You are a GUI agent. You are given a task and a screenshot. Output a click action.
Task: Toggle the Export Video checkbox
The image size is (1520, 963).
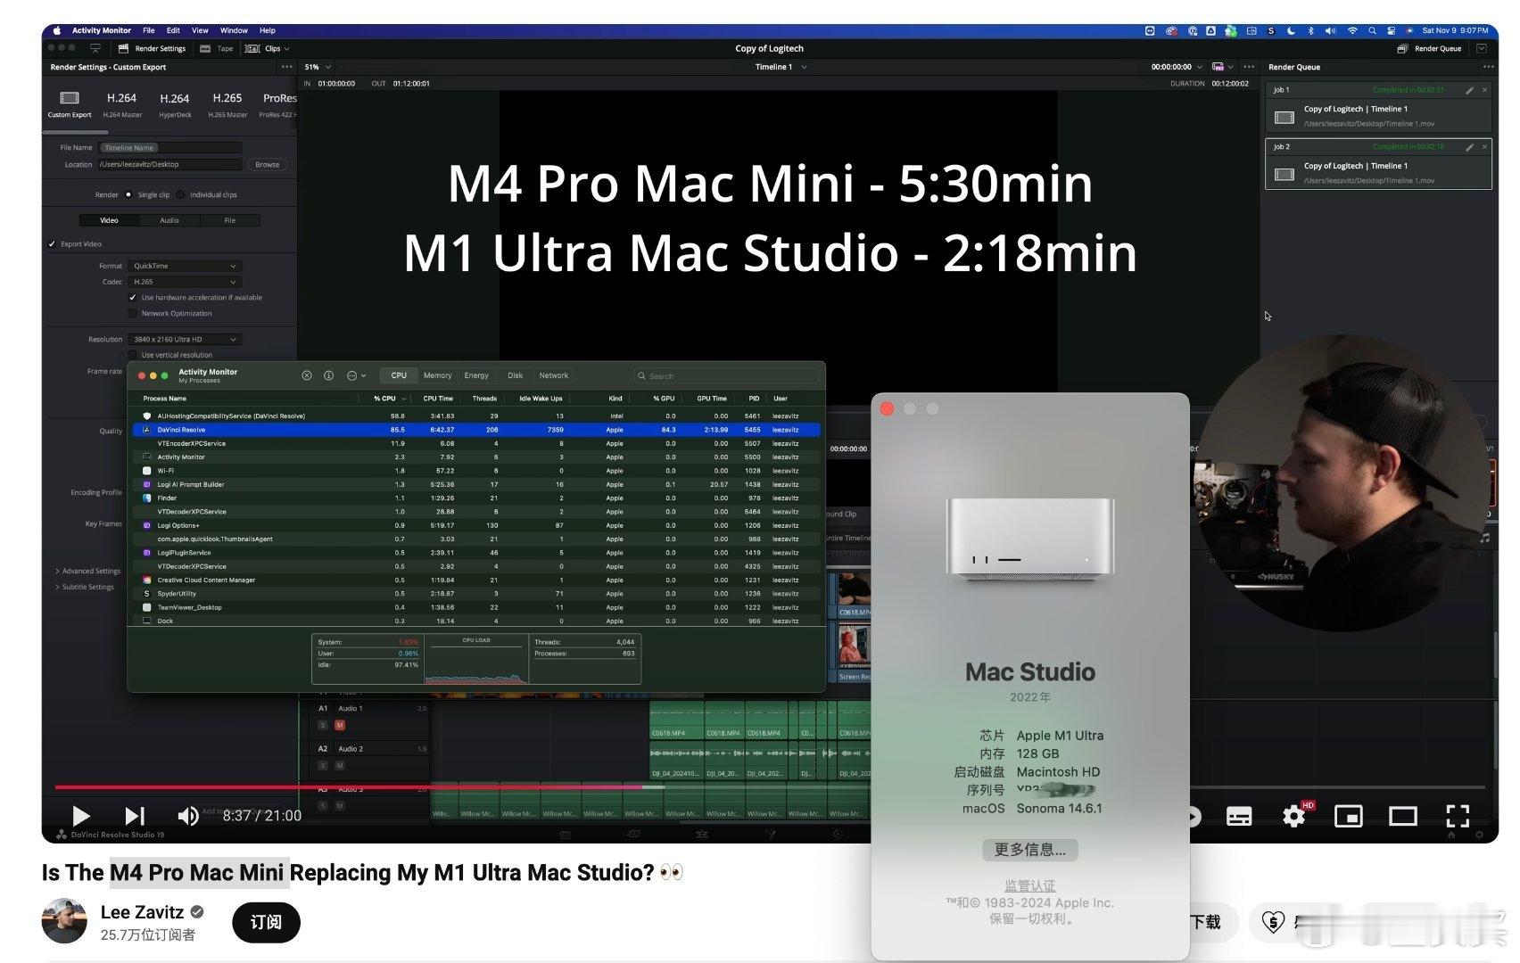(52, 243)
